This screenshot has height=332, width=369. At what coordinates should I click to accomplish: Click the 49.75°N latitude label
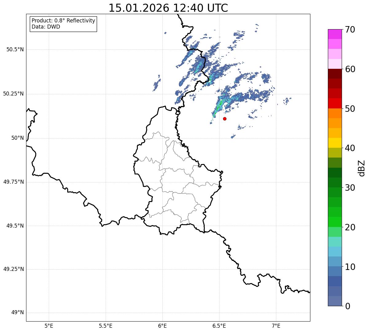[x=14, y=182]
